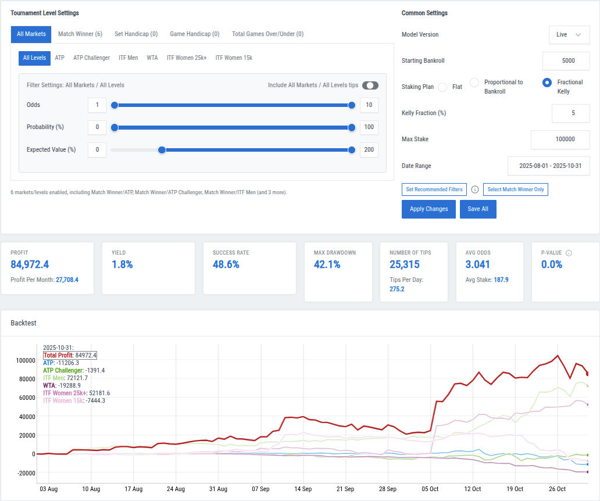
Task: Open the Set Handicap tab
Action: tap(136, 34)
